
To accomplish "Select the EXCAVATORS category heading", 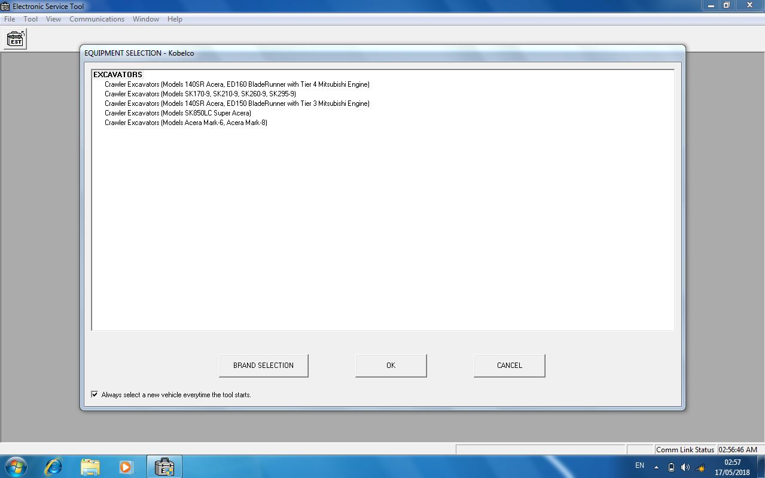I will point(118,75).
